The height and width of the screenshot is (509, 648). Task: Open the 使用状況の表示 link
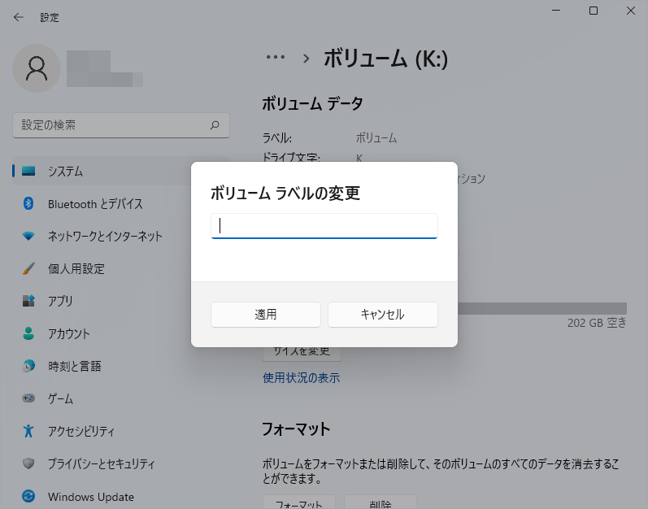coord(302,377)
